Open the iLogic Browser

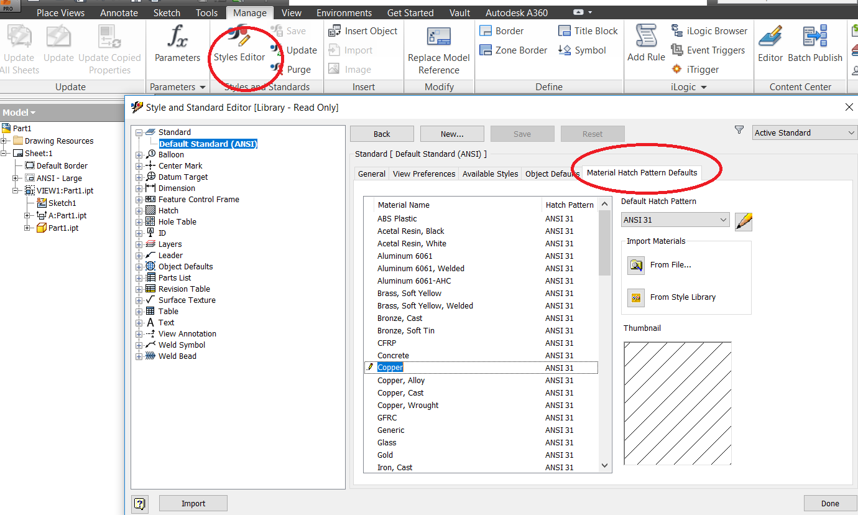pos(709,31)
